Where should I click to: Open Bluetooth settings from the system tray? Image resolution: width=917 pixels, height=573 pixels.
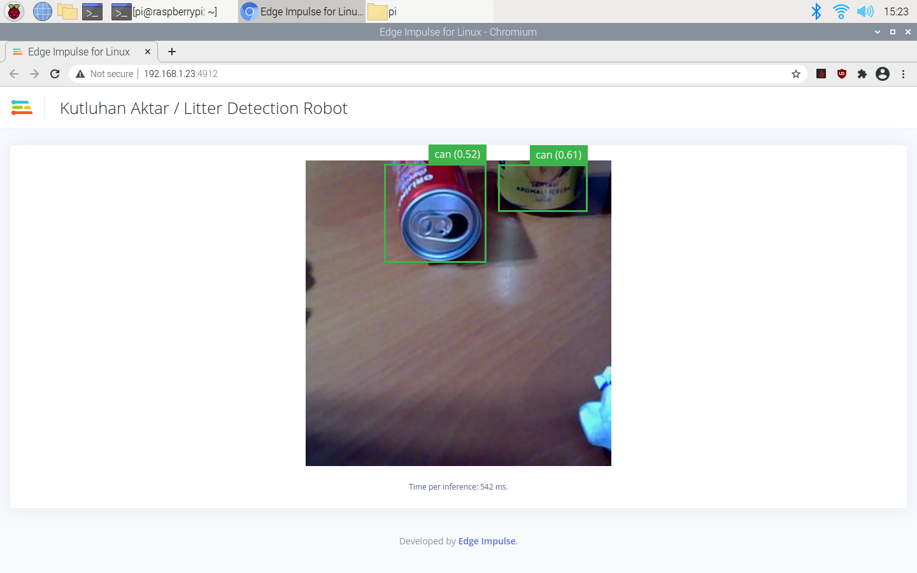pyautogui.click(x=817, y=11)
